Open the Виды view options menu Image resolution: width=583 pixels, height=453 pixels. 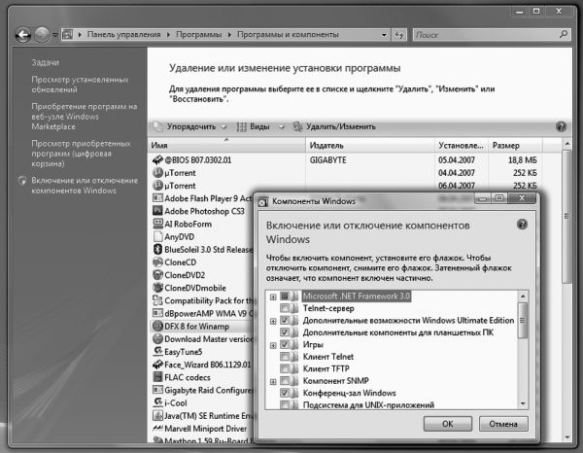[255, 127]
